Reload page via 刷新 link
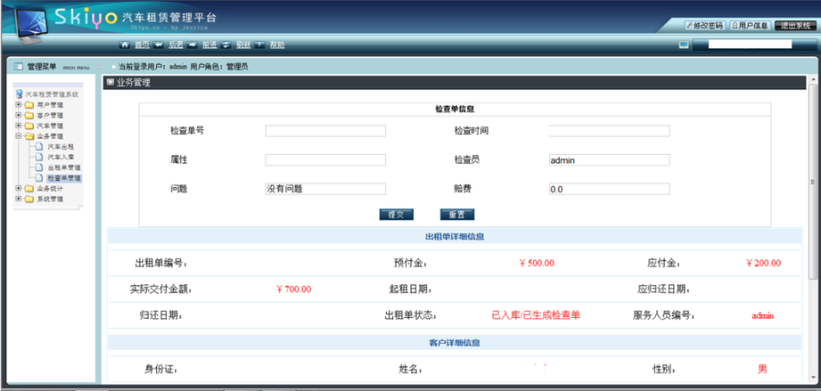821x391 pixels. 243,45
